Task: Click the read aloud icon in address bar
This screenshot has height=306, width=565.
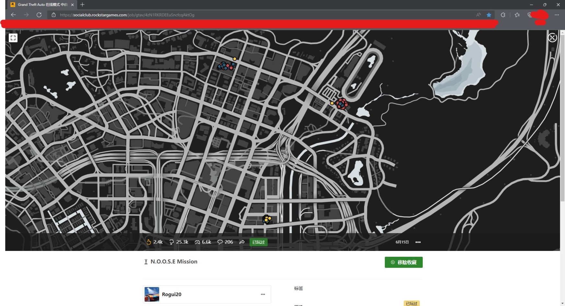Action: coord(479,15)
